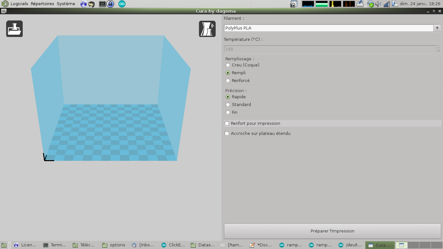Click the checkered build plate in 3D view
Image resolution: width=443 pixels, height=249 pixels.
pos(110,132)
